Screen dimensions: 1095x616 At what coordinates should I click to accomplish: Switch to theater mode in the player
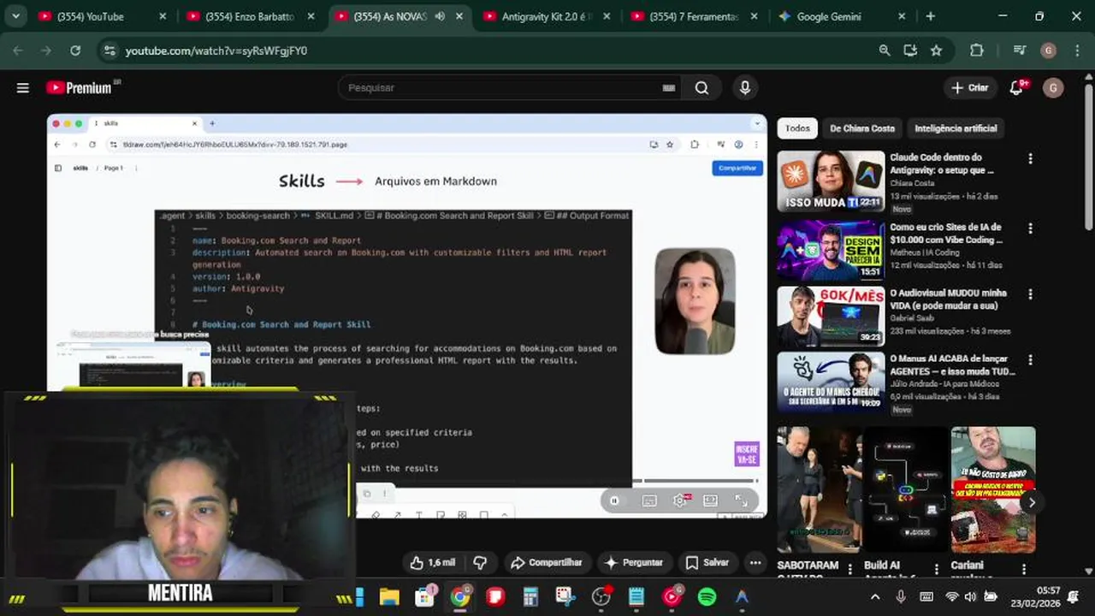[710, 500]
